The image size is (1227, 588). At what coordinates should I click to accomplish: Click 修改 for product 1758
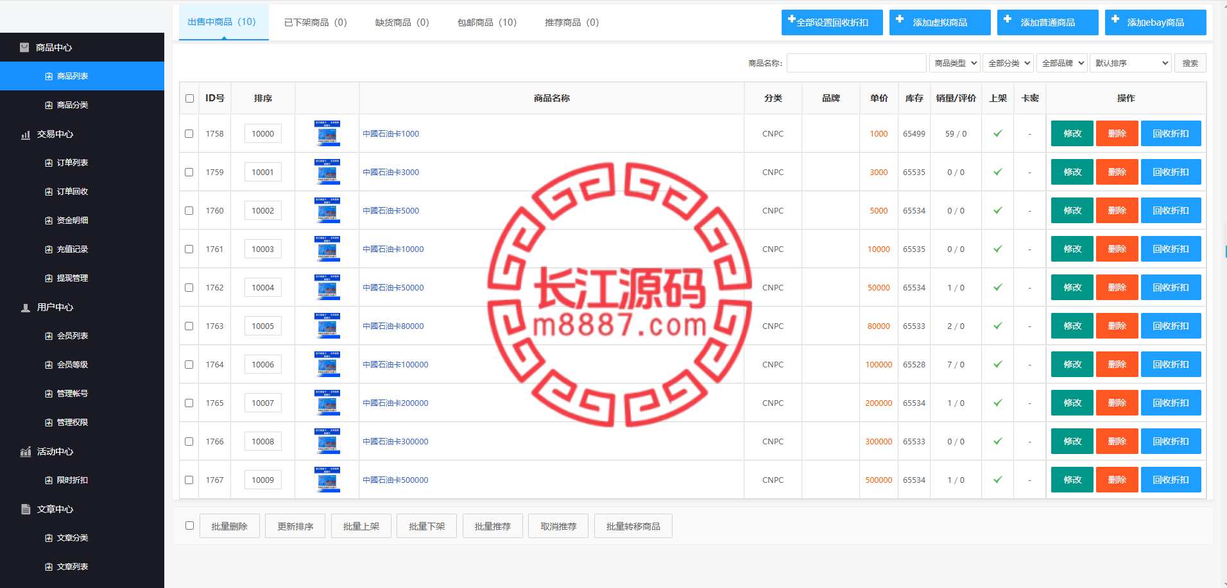point(1072,133)
